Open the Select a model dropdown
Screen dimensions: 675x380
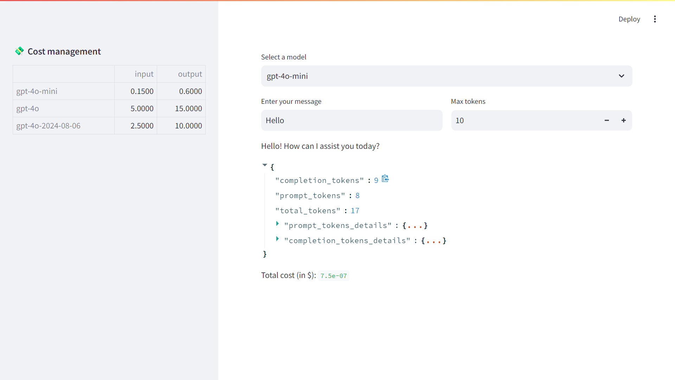pyautogui.click(x=446, y=76)
